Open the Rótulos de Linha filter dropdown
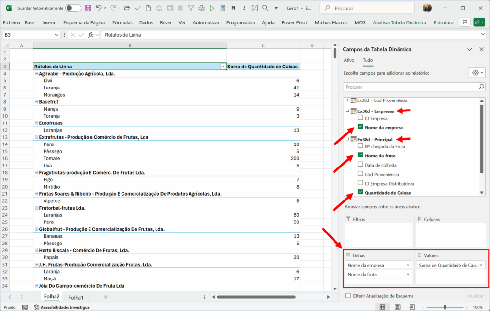Viewport: 490px width, 311px height. pyautogui.click(x=223, y=67)
